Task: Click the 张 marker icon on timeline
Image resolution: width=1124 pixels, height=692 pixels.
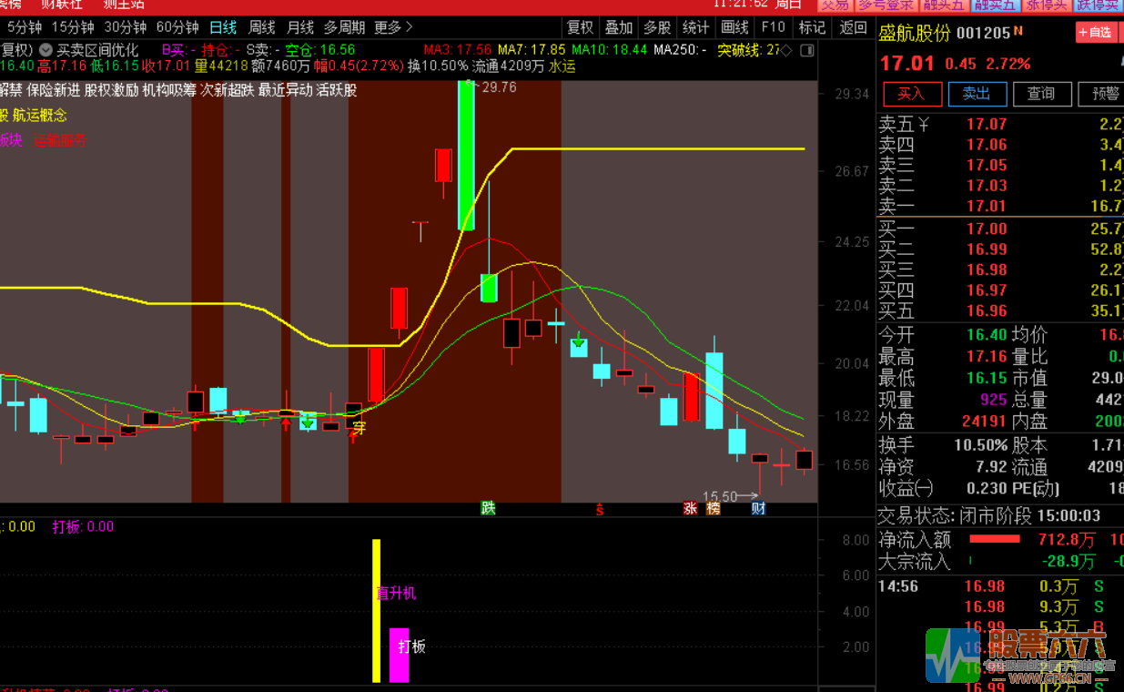Action: pyautogui.click(x=691, y=508)
